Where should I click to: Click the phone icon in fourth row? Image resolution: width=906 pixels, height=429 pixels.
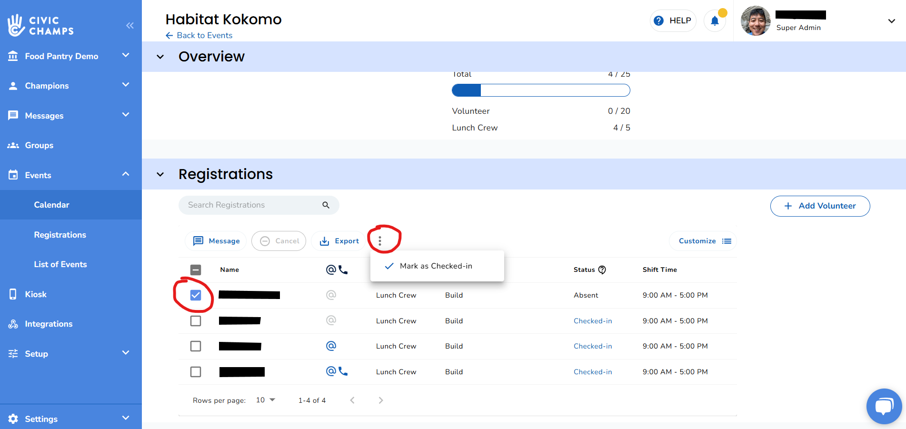pos(343,371)
